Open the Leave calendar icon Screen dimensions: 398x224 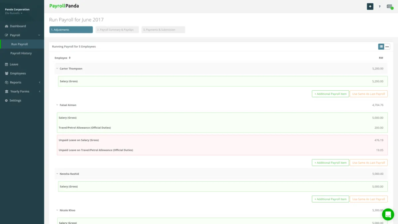click(x=7, y=64)
